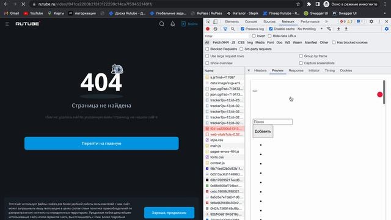
Task: Open network conditions wifi icon
Action: pos(329,29)
